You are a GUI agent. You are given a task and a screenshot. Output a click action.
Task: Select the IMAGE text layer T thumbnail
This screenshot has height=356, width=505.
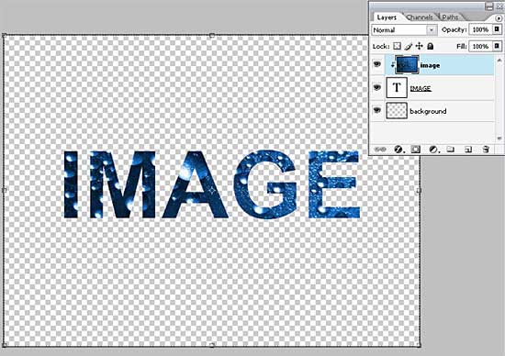click(397, 87)
